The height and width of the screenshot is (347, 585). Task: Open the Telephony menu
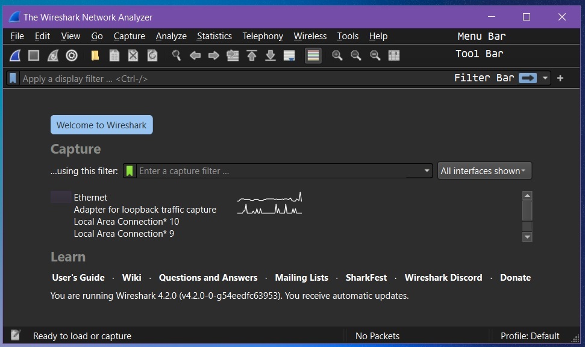click(x=263, y=36)
